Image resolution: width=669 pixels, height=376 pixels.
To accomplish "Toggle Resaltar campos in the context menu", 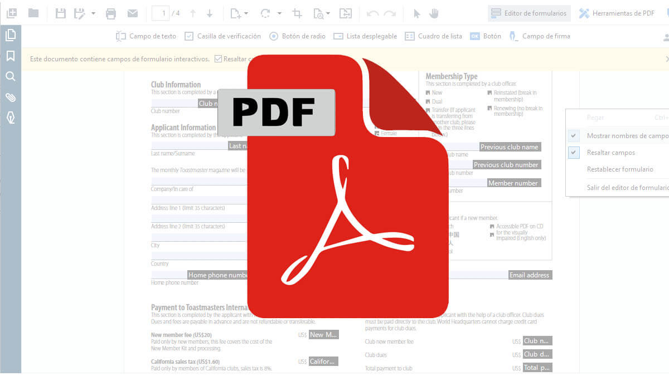I will pos(618,153).
